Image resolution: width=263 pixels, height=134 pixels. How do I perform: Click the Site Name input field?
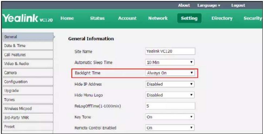(x=170, y=51)
